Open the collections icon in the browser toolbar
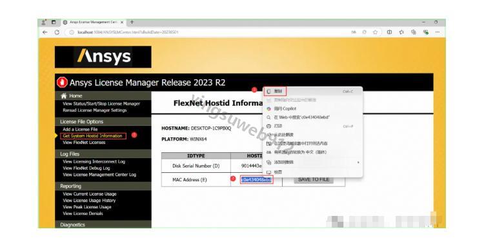This screenshot has width=484, height=247. click(414, 32)
